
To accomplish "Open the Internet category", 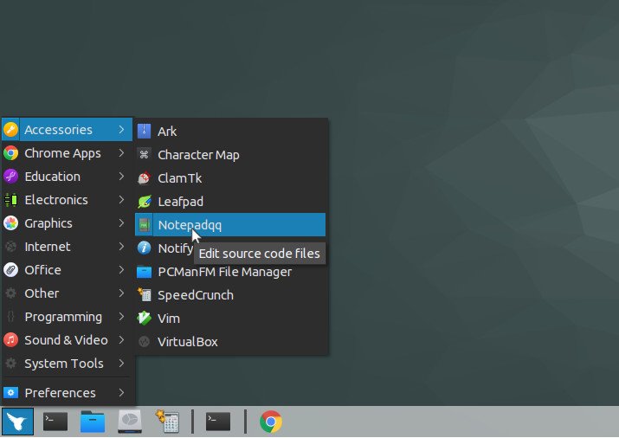I will 68,246.
